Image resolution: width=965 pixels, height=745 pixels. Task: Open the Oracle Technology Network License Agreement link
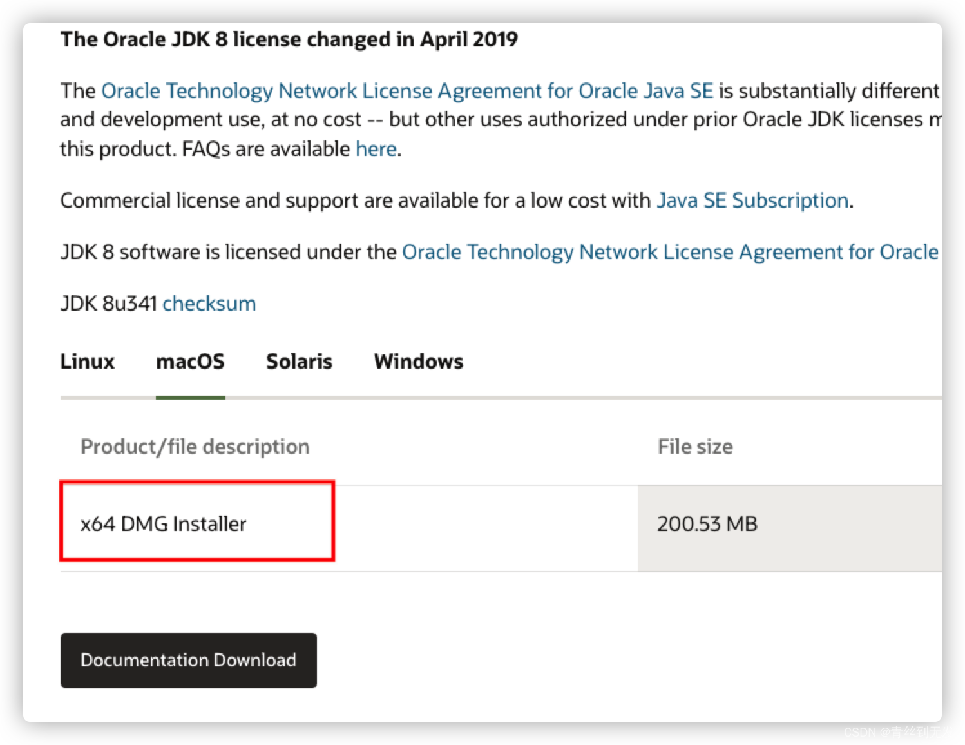pos(407,90)
